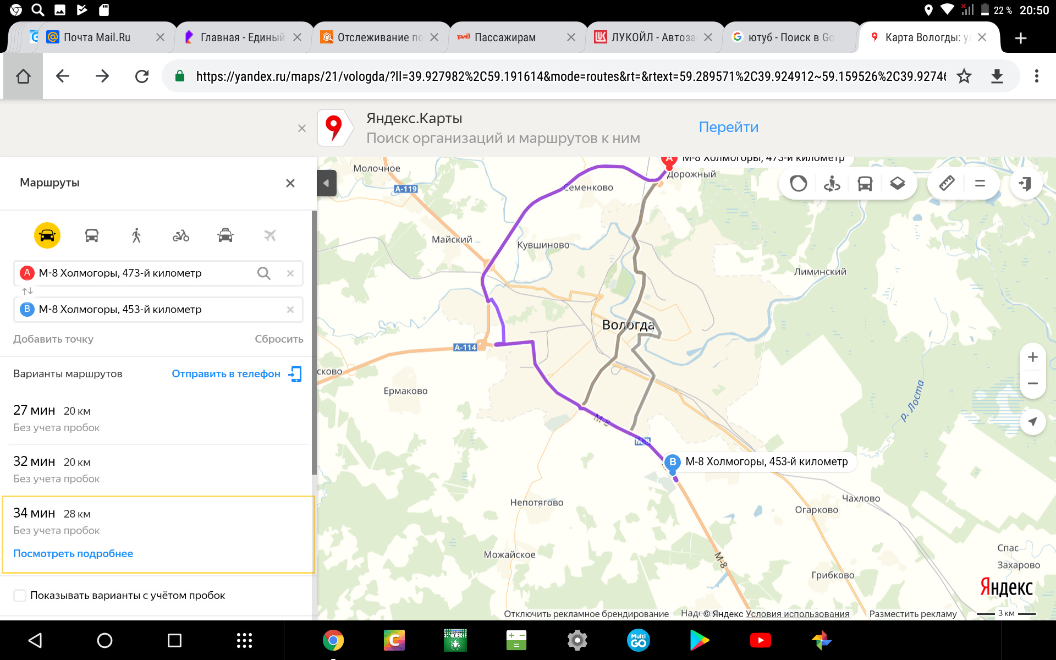Activate the ruler measuring tool

947,183
